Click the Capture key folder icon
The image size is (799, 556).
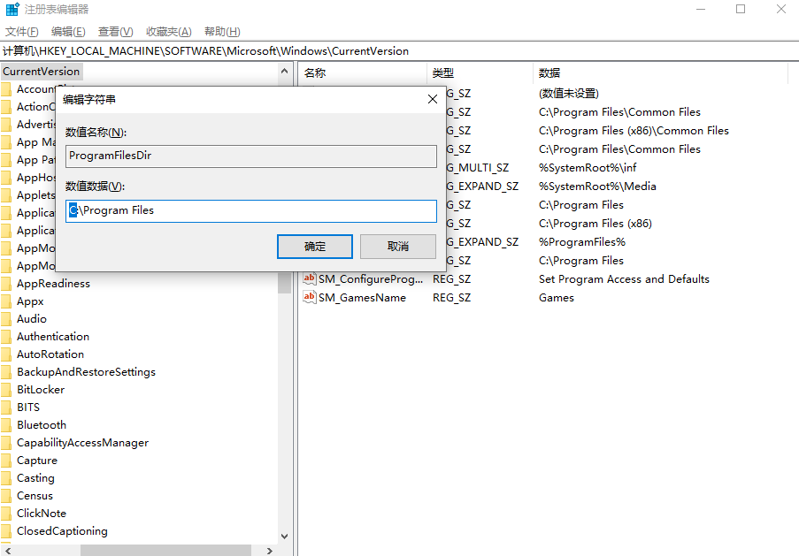point(6,461)
